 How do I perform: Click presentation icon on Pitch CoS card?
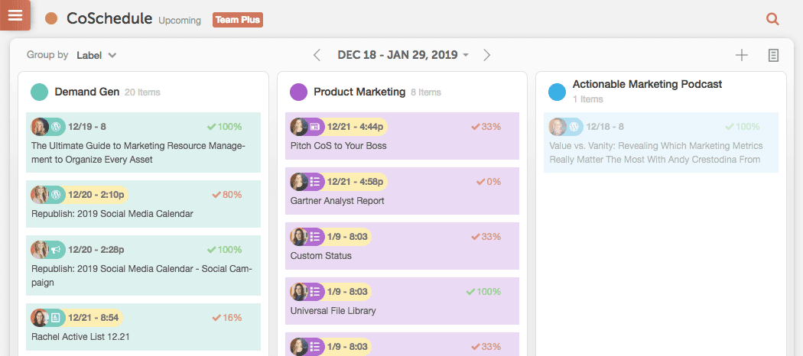315,126
